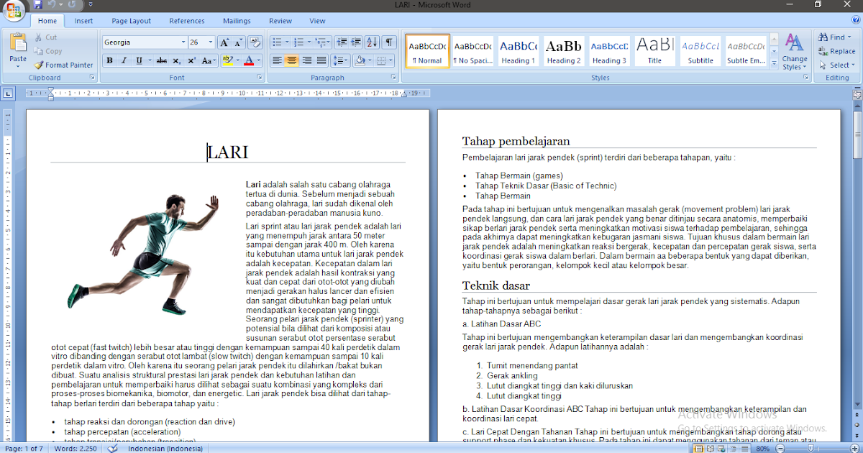Grow the font size
863x453 pixels.
pos(224,42)
